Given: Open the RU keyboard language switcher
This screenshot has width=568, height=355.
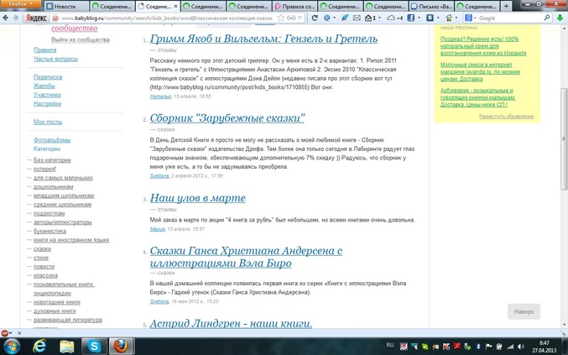Looking at the screenshot, I should click(x=390, y=344).
